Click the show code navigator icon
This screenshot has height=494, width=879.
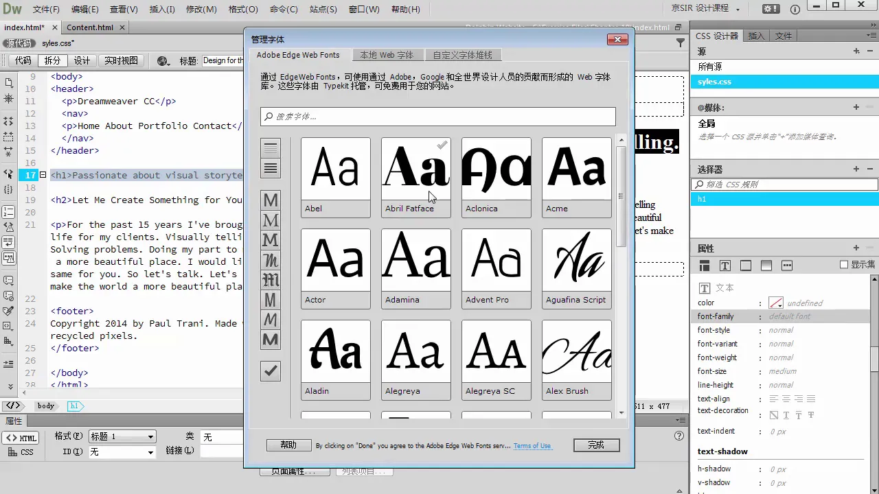(8, 99)
